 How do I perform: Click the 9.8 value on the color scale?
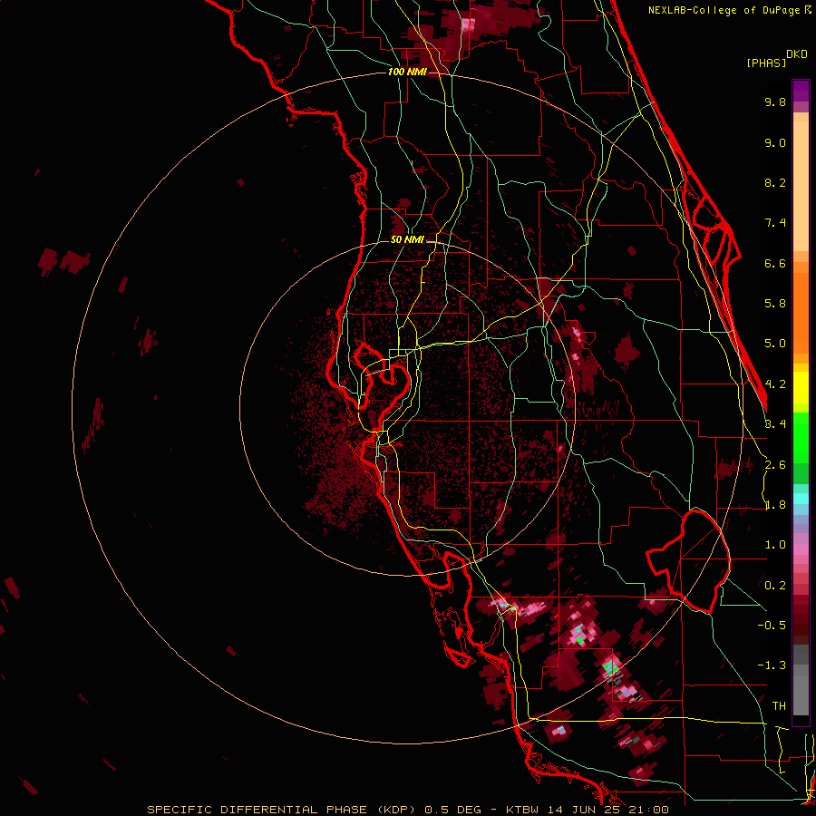[775, 102]
